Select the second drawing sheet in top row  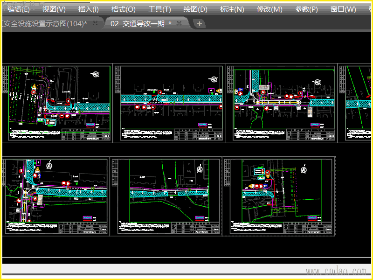169,103
